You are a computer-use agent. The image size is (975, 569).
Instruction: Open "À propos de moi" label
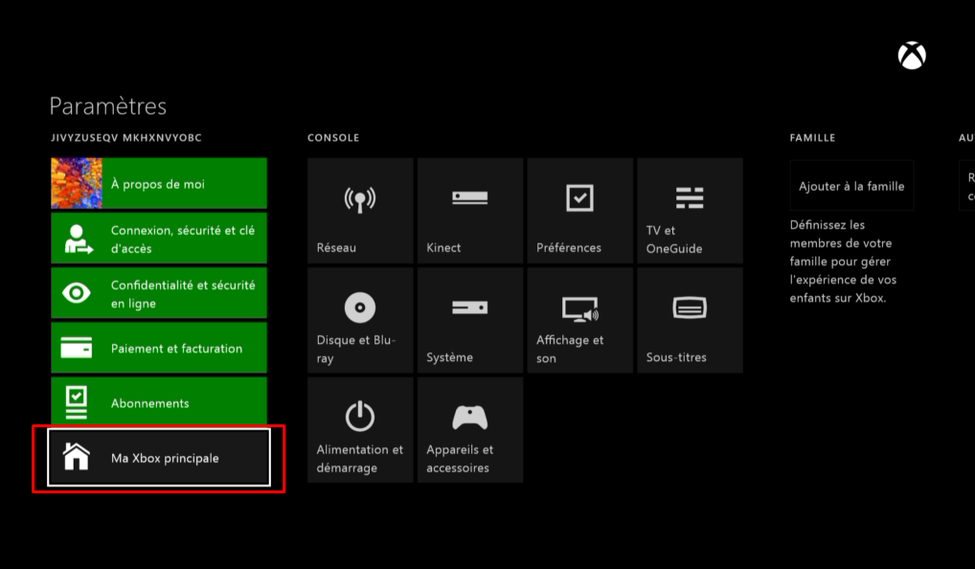click(x=158, y=184)
